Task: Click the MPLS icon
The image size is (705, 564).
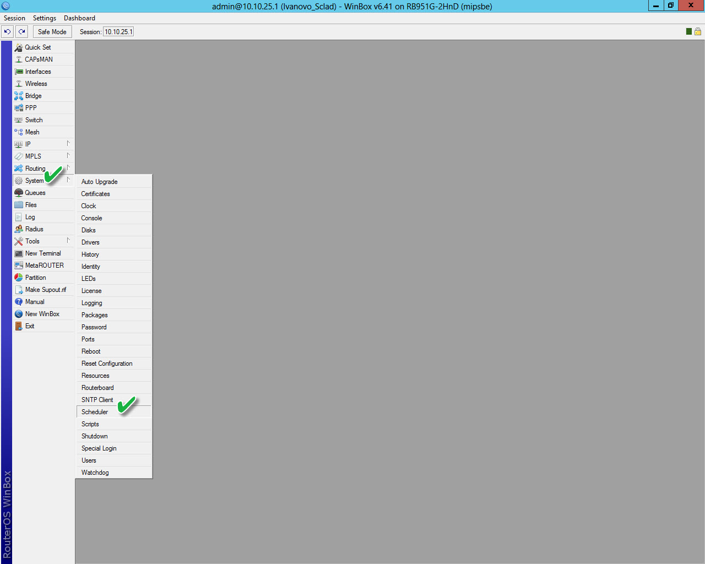Action: pyautogui.click(x=19, y=156)
